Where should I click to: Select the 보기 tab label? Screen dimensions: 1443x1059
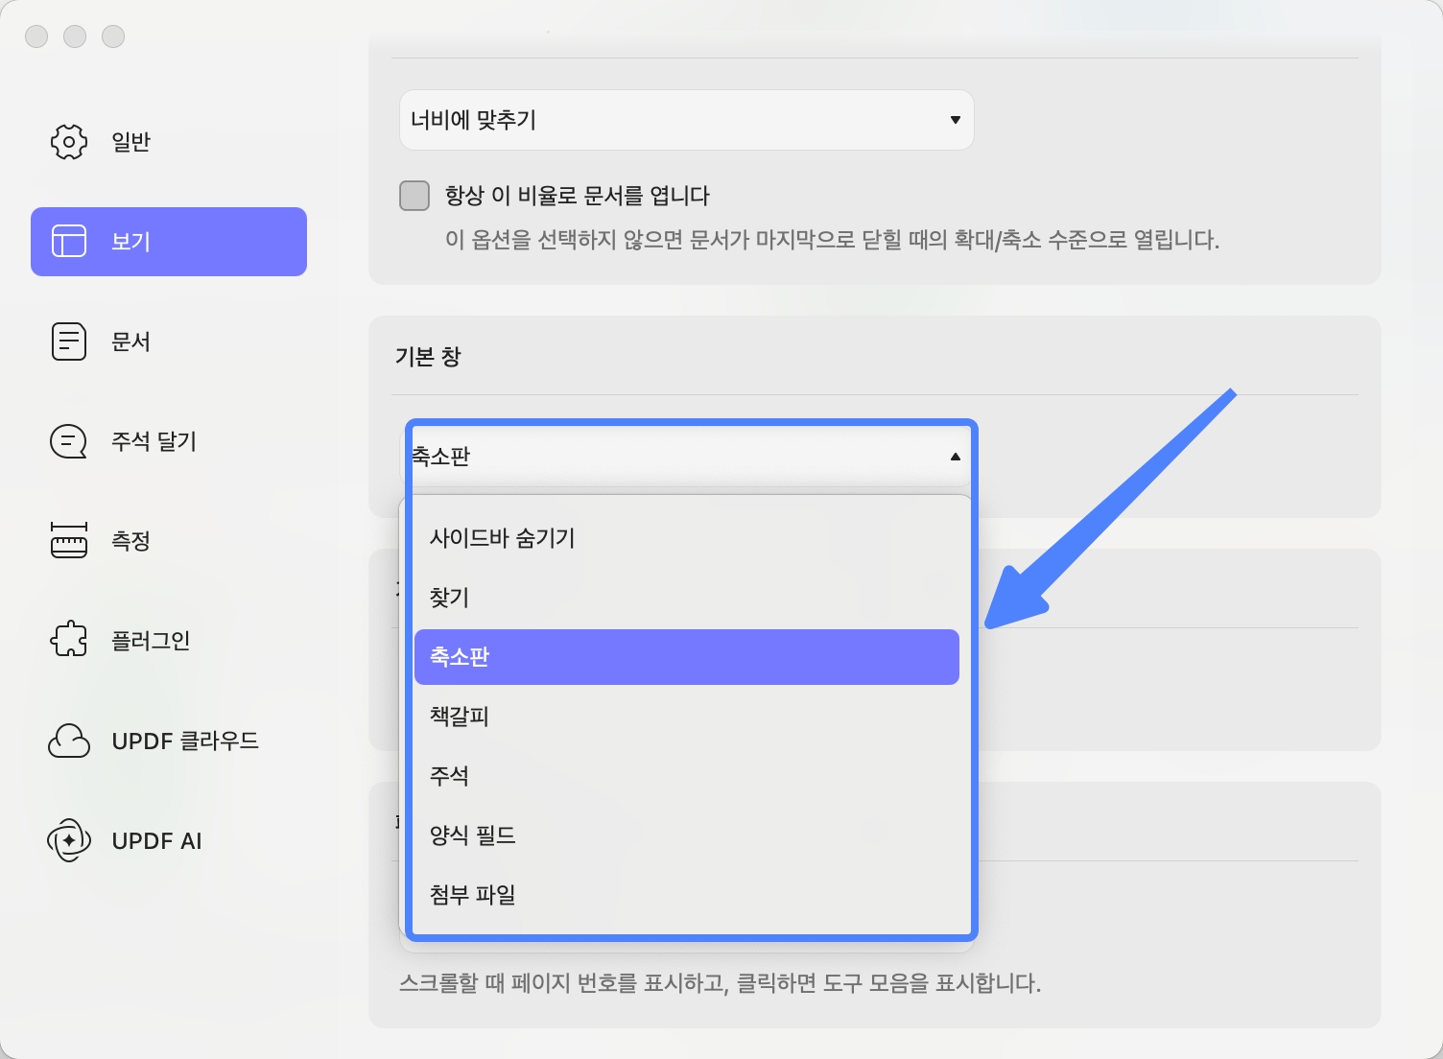pyautogui.click(x=131, y=242)
